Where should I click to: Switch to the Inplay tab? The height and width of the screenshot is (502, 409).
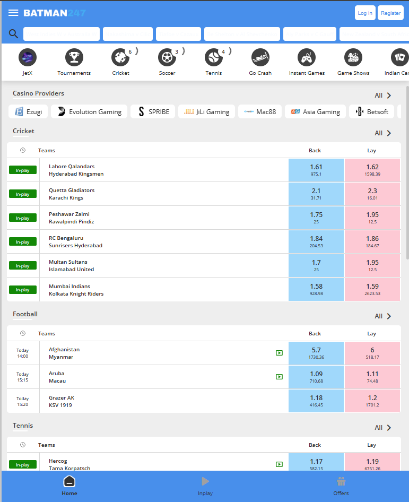pos(205,486)
